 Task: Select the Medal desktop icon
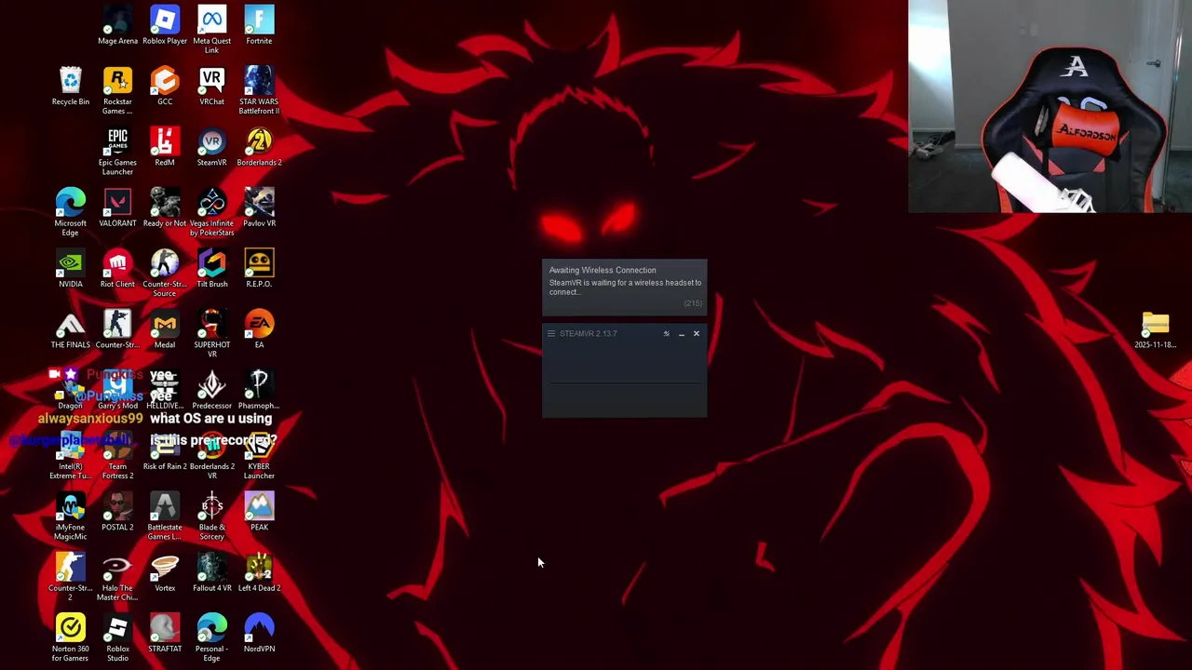(165, 329)
